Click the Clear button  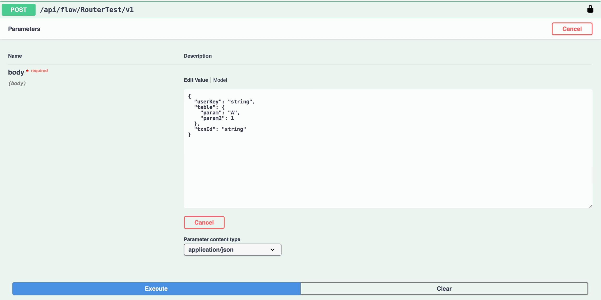(x=444, y=289)
